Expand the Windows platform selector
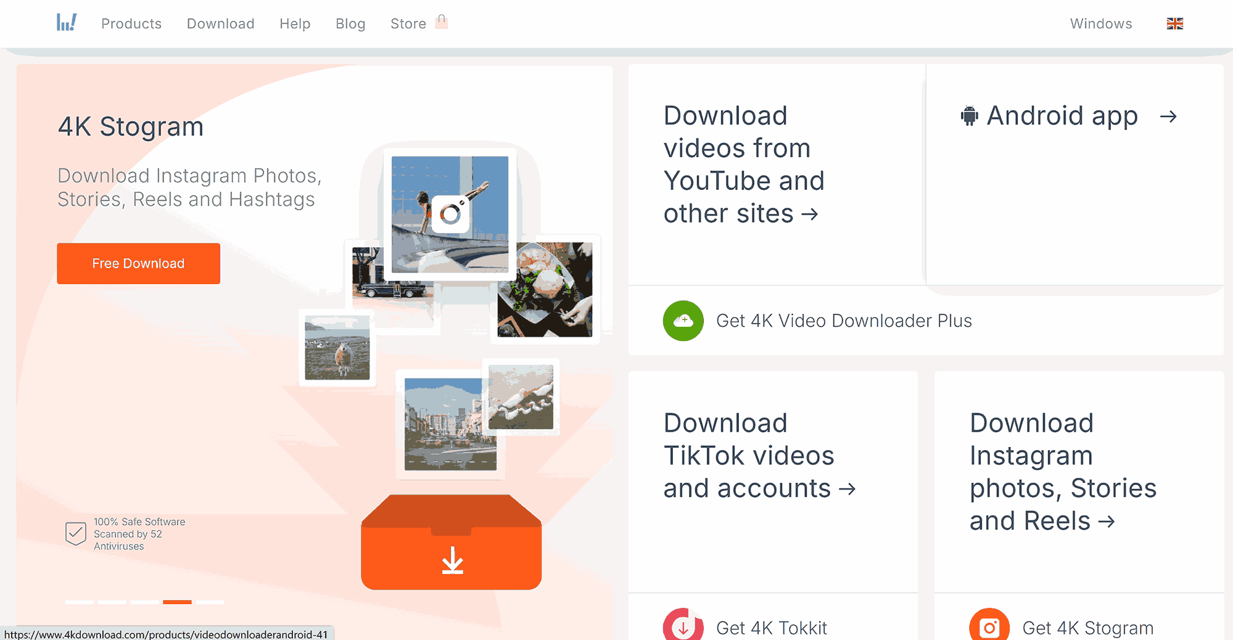 coord(1100,23)
